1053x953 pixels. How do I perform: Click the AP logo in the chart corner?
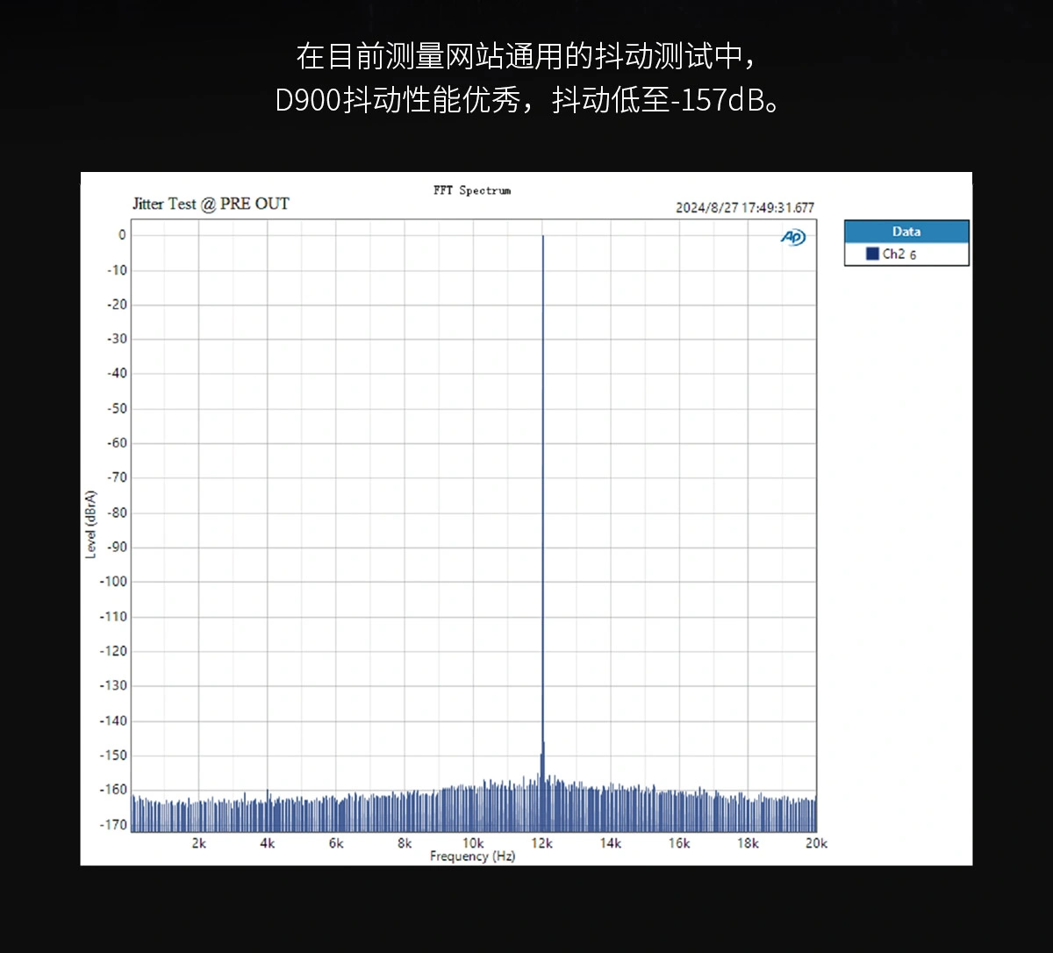click(792, 238)
